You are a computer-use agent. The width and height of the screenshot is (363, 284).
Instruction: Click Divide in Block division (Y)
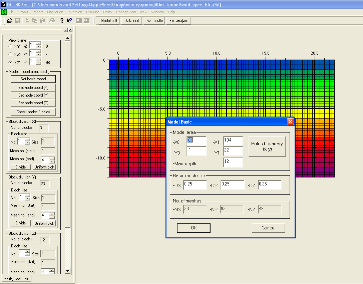point(21,223)
